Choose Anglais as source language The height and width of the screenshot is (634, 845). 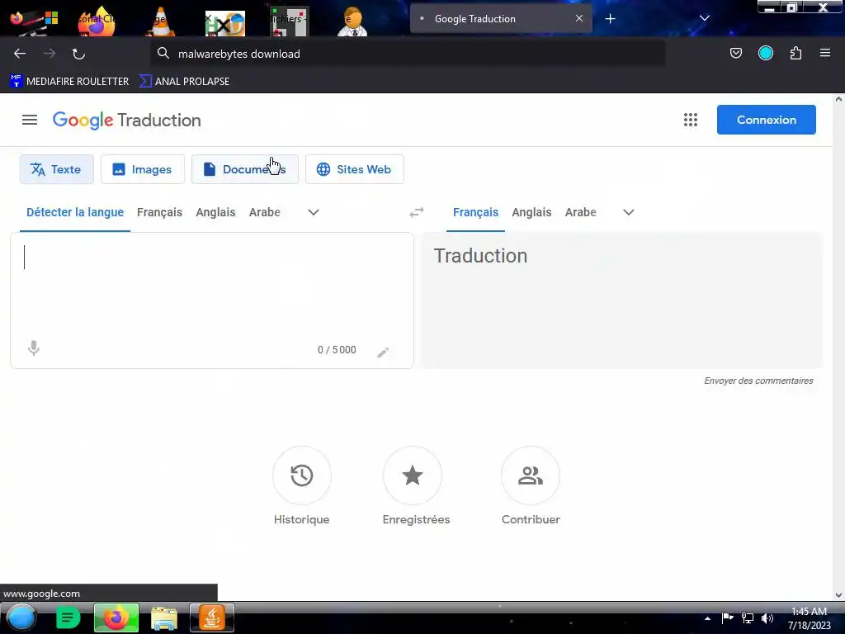pos(215,212)
